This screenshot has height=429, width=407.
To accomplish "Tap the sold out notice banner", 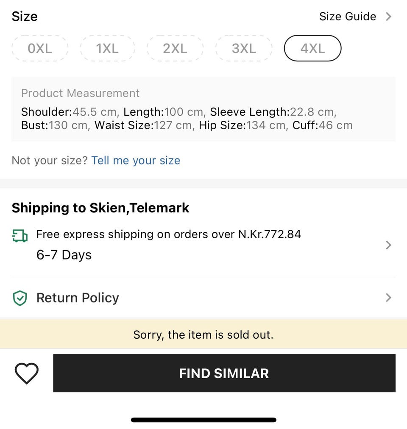I will pos(203,334).
